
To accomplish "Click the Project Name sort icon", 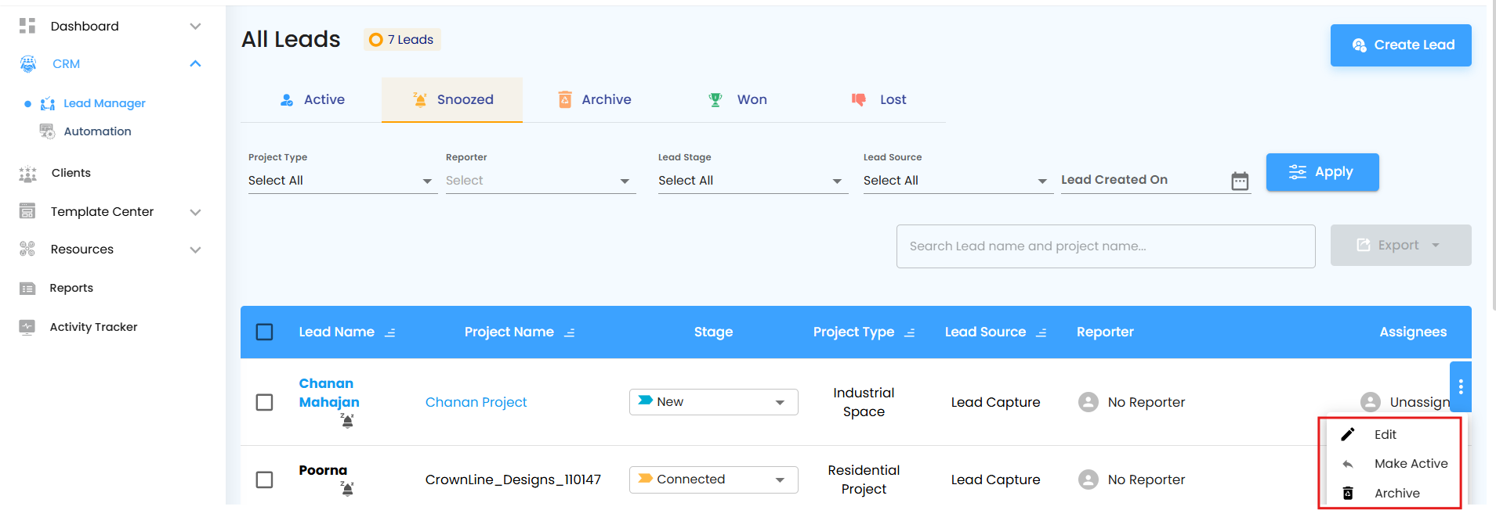I will pyautogui.click(x=570, y=332).
